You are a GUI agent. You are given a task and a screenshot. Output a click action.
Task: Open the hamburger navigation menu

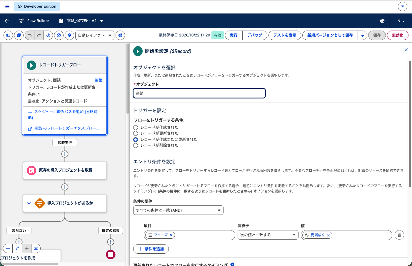pos(7,6)
